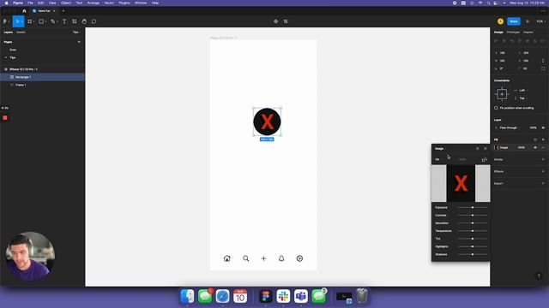
Task: Click the constraints box widget
Action: point(502,94)
